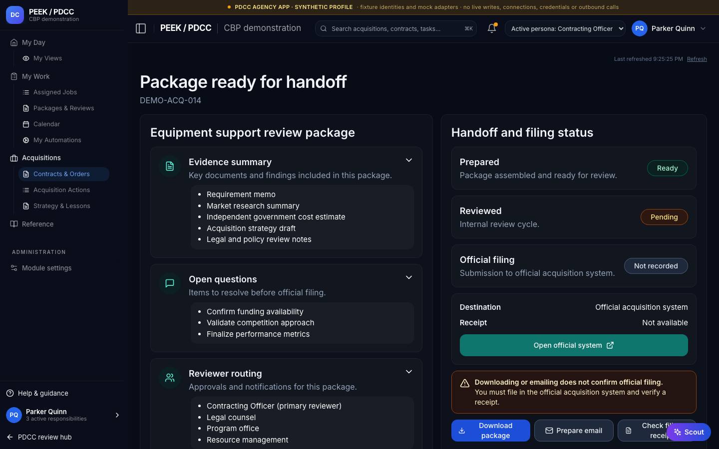The height and width of the screenshot is (449, 719).
Task: Select Contracts & Orders
Action: (64, 174)
